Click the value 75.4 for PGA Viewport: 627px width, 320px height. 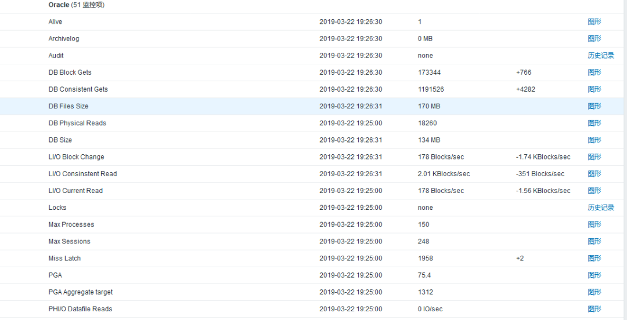click(424, 275)
